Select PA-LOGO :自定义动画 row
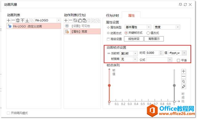197x119 pixels. pyautogui.click(x=34, y=26)
